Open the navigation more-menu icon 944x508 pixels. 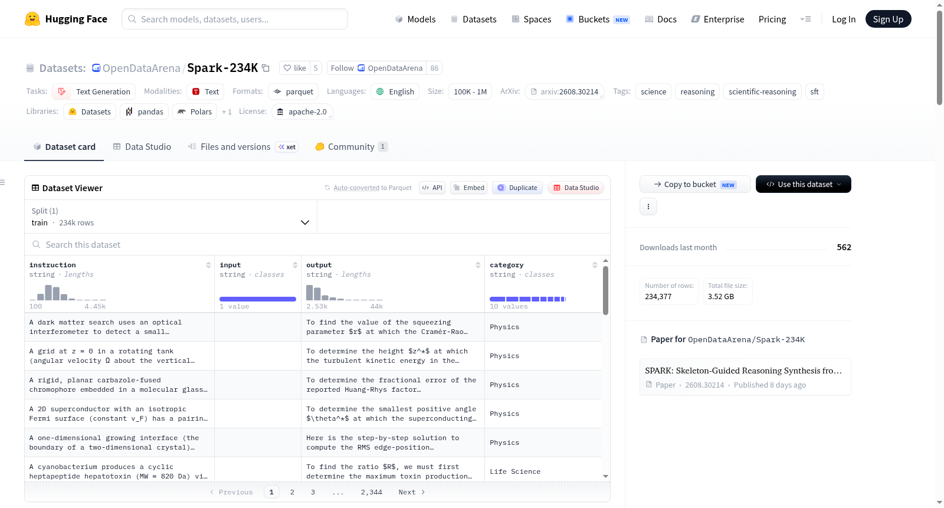click(x=805, y=19)
